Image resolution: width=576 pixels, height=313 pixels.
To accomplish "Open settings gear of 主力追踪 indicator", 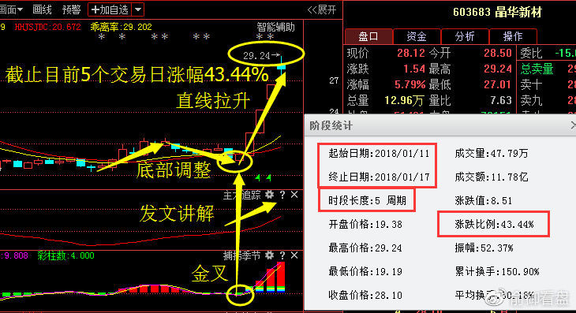I will tap(270, 195).
